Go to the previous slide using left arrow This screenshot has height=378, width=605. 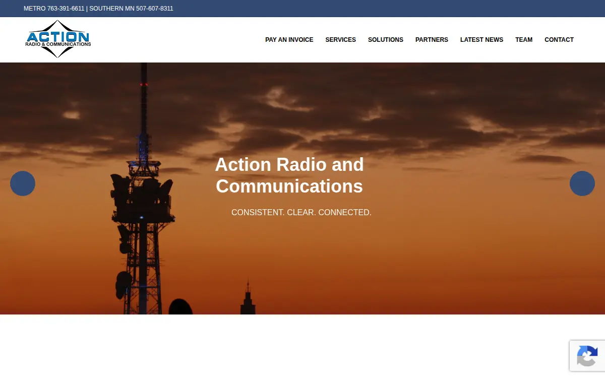23,183
